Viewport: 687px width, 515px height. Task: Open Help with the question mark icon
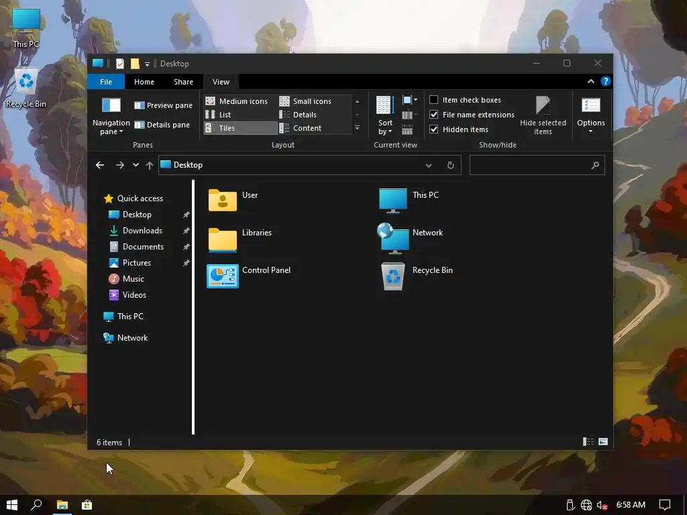click(x=606, y=81)
